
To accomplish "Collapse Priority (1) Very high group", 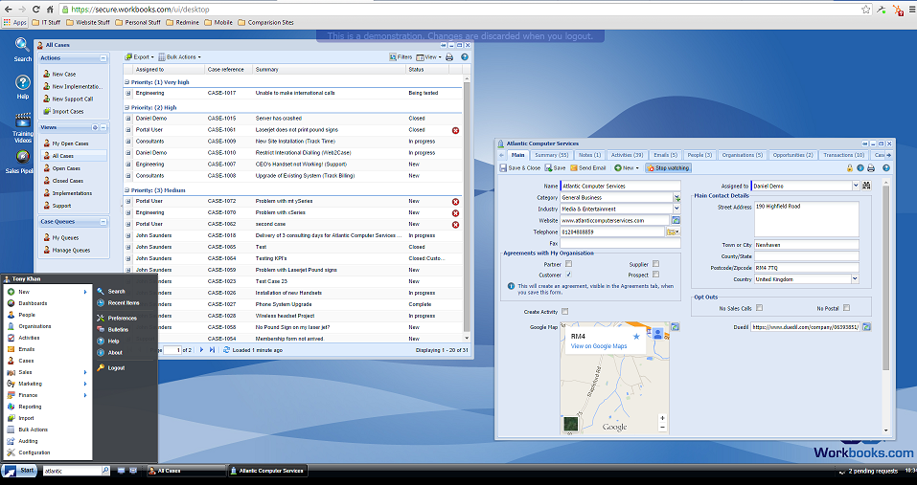I will (127, 82).
